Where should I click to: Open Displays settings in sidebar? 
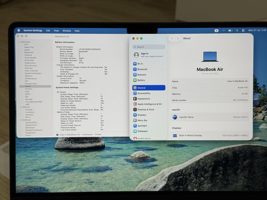pos(149,115)
